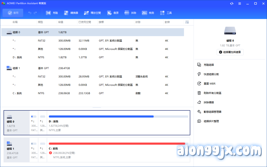Screen dimensions: 267x167
Task: Select 克隆磁碟 in the right panel
Action: click(209, 65)
